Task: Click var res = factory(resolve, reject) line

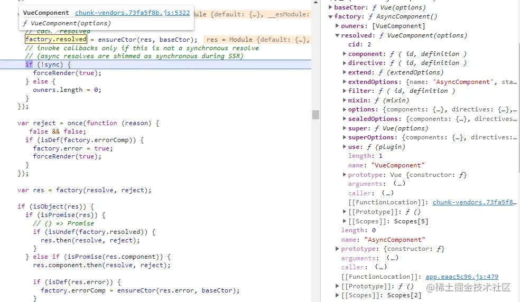Action: [84, 190]
